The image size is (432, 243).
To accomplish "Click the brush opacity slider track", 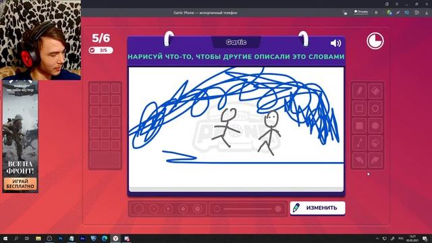I will coord(248,209).
